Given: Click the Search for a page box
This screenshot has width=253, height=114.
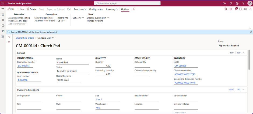Looking at the screenshot, I should coord(127,3).
